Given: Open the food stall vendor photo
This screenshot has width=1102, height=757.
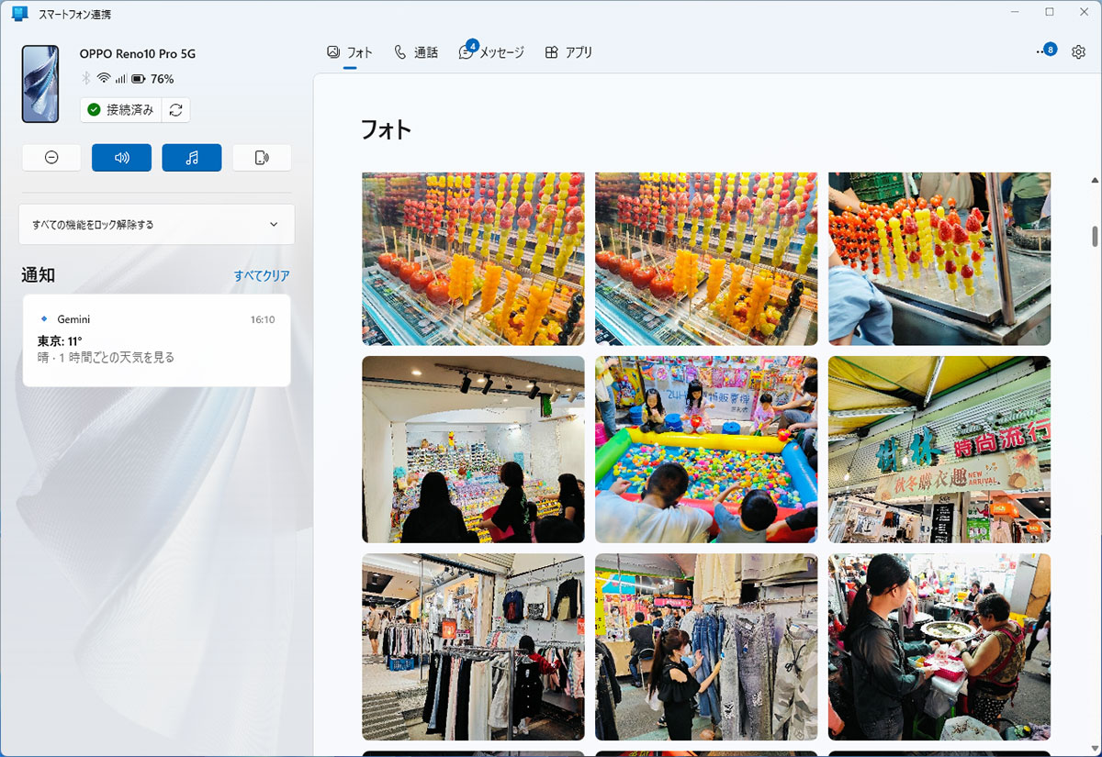Looking at the screenshot, I should click(939, 647).
